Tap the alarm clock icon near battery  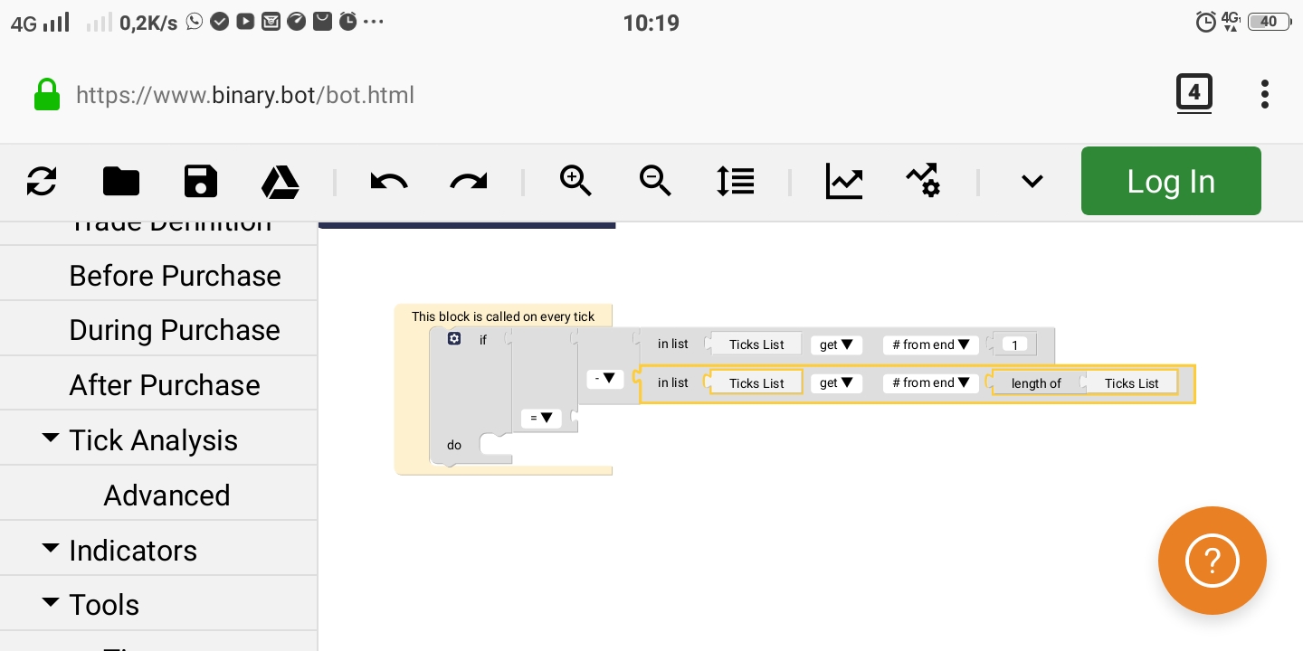click(x=1206, y=22)
